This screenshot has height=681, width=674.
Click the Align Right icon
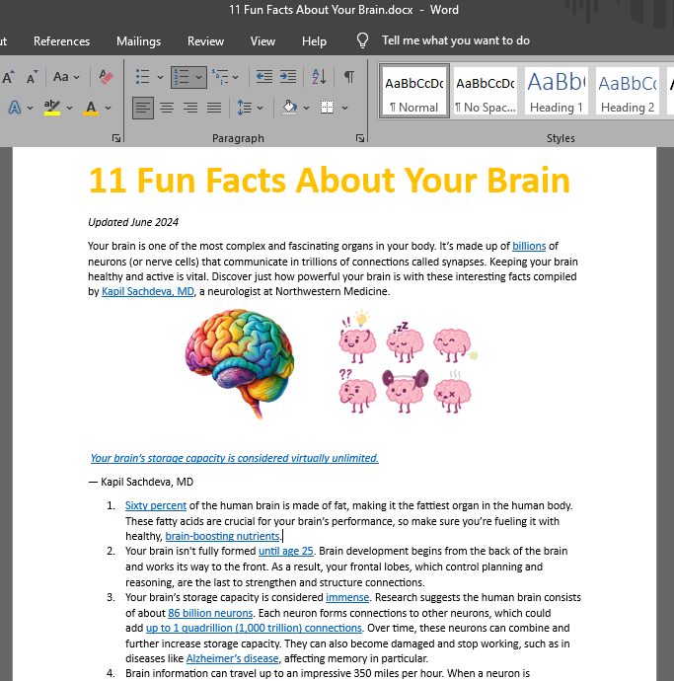click(190, 107)
